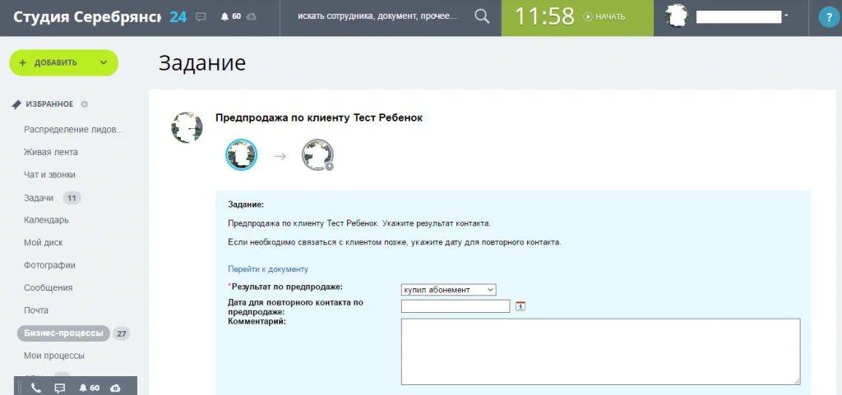Viewport: 842px width, 395px height.
Task: Open the Результат по предпродаже dropdown
Action: point(448,290)
